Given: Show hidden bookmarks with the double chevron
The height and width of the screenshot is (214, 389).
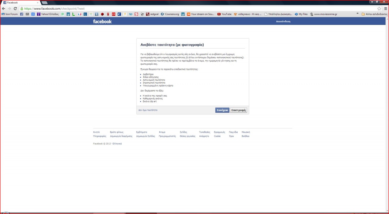Looking at the screenshot, I should [358, 14].
